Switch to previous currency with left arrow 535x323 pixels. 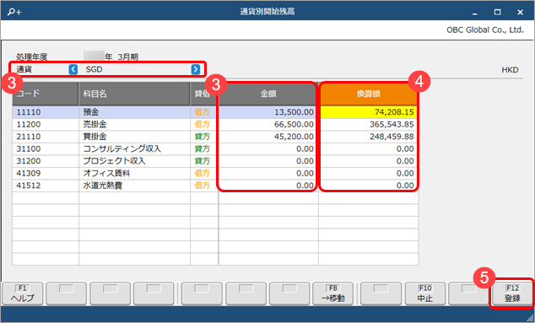click(x=73, y=69)
